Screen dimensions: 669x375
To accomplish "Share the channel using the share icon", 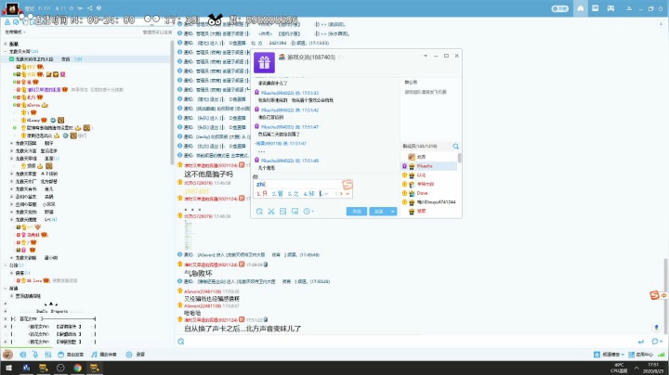I will coord(89,8).
